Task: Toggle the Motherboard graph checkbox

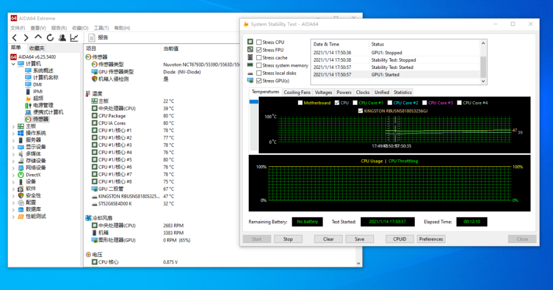Action: point(300,103)
